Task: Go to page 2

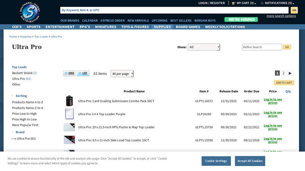Action: pyautogui.click(x=283, y=73)
